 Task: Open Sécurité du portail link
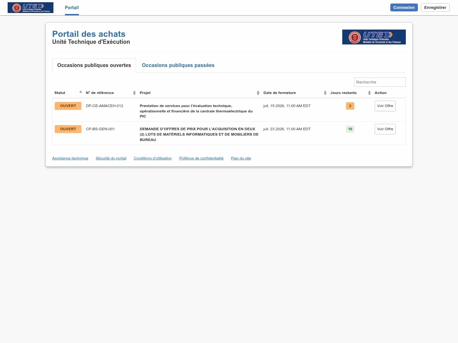(111, 158)
